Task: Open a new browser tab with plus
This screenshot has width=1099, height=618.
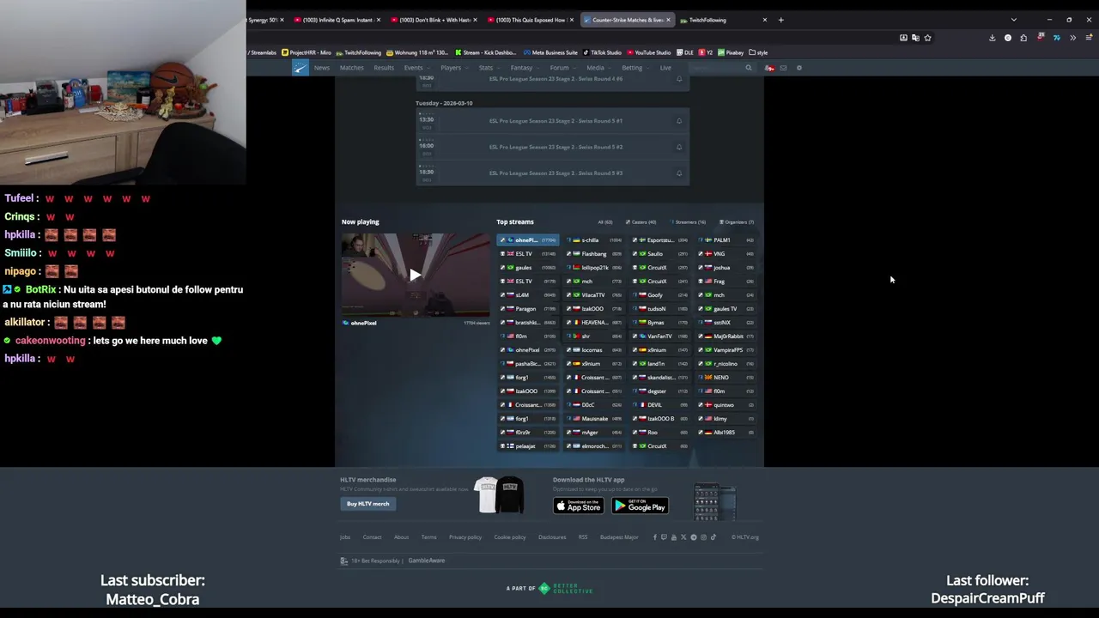Action: pyautogui.click(x=780, y=20)
